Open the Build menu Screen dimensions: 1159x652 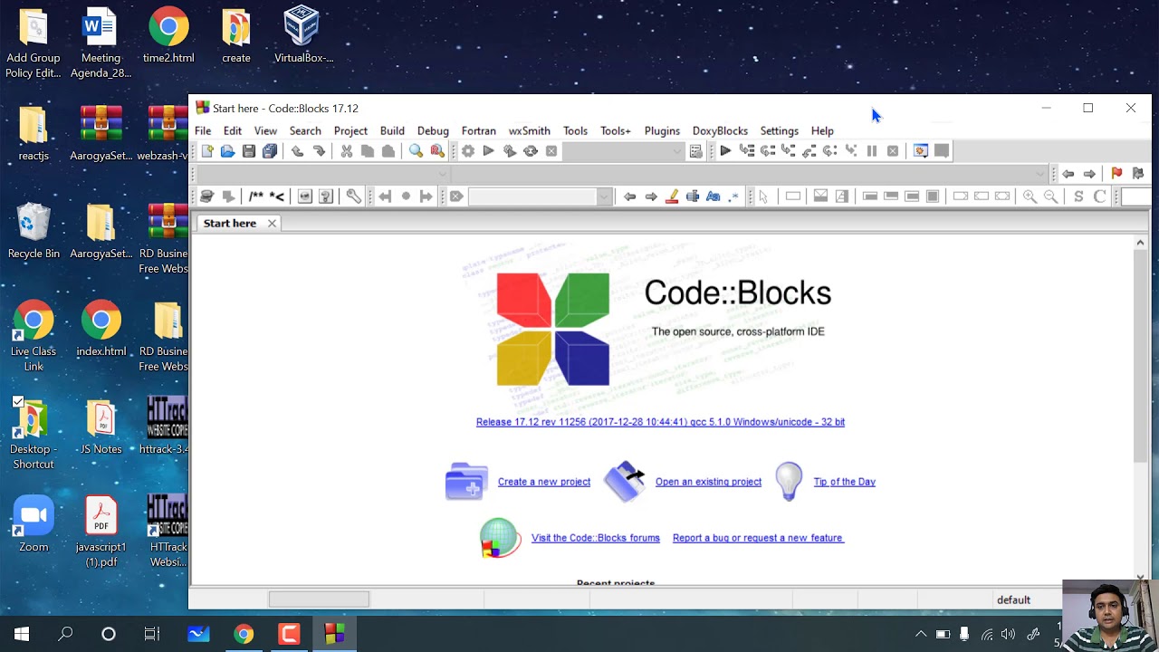(x=392, y=130)
